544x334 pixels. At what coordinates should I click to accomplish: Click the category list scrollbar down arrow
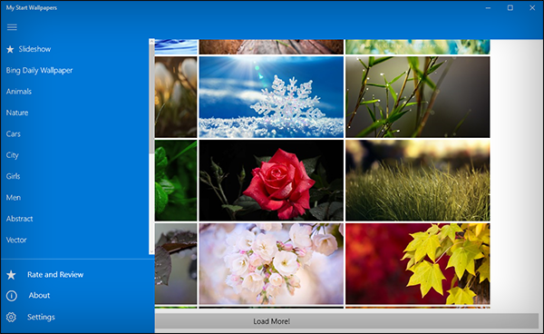[x=151, y=251]
